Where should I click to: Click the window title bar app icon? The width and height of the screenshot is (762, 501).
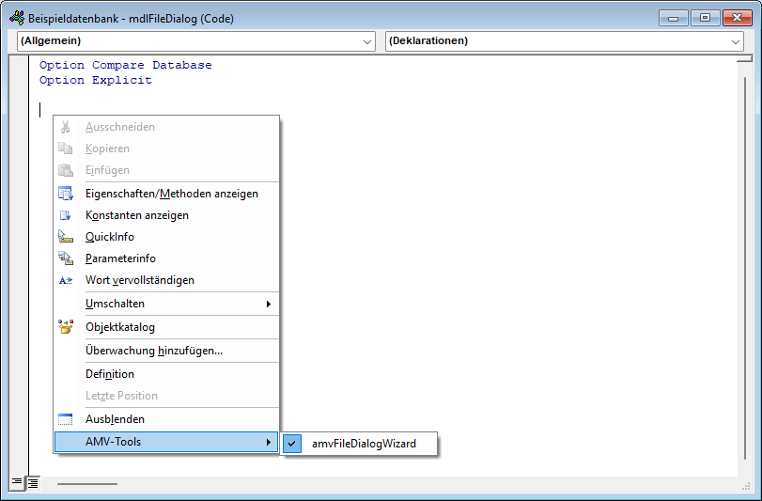(x=16, y=18)
